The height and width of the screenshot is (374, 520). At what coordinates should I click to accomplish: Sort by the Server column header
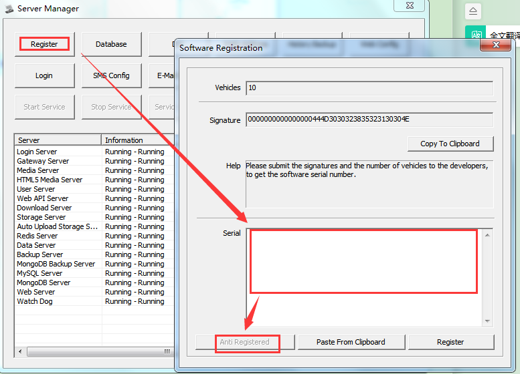point(58,140)
